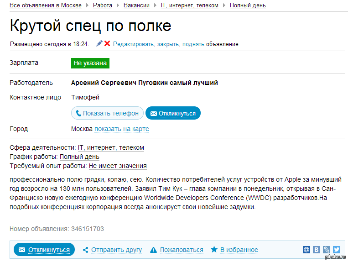Click bottom bar Откликнуться button
Screen dimensions: 348x262
click(x=44, y=250)
